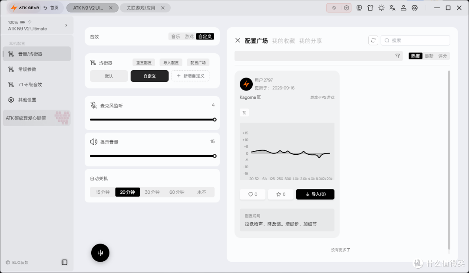Import the Kagome preset with 导入(0)
Viewport: 469px width, 273px height.
click(315, 194)
